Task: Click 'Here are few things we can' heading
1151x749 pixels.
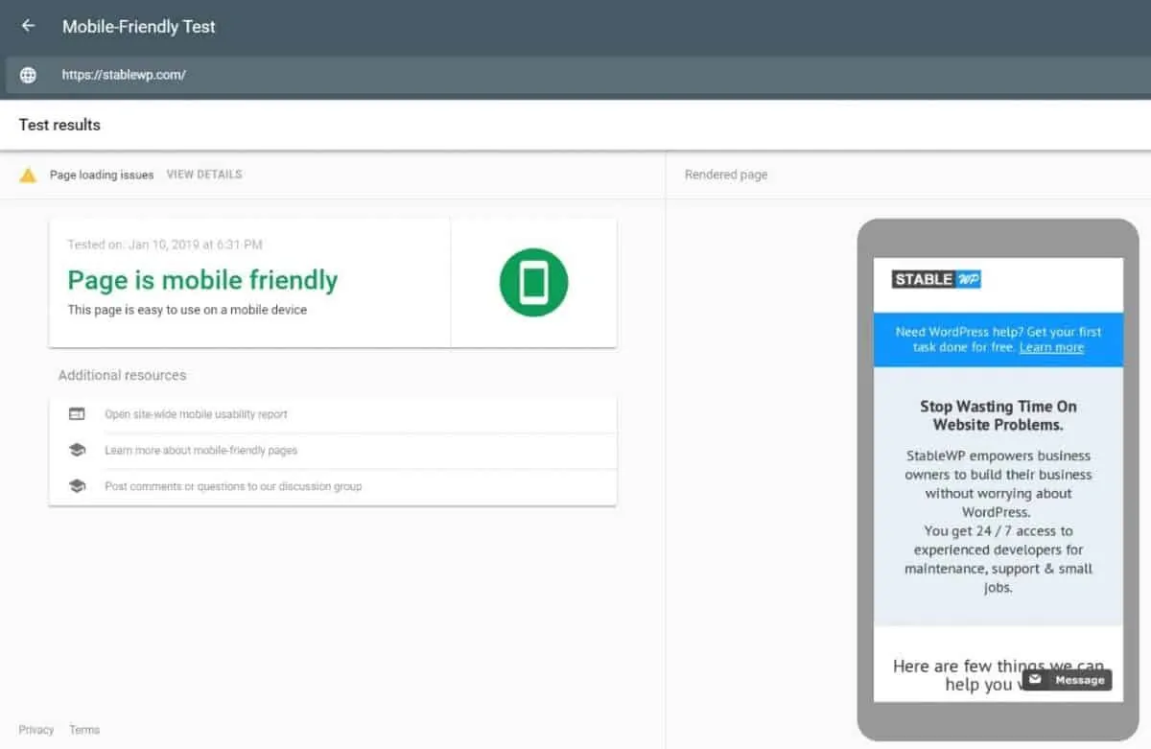Action: click(x=998, y=674)
